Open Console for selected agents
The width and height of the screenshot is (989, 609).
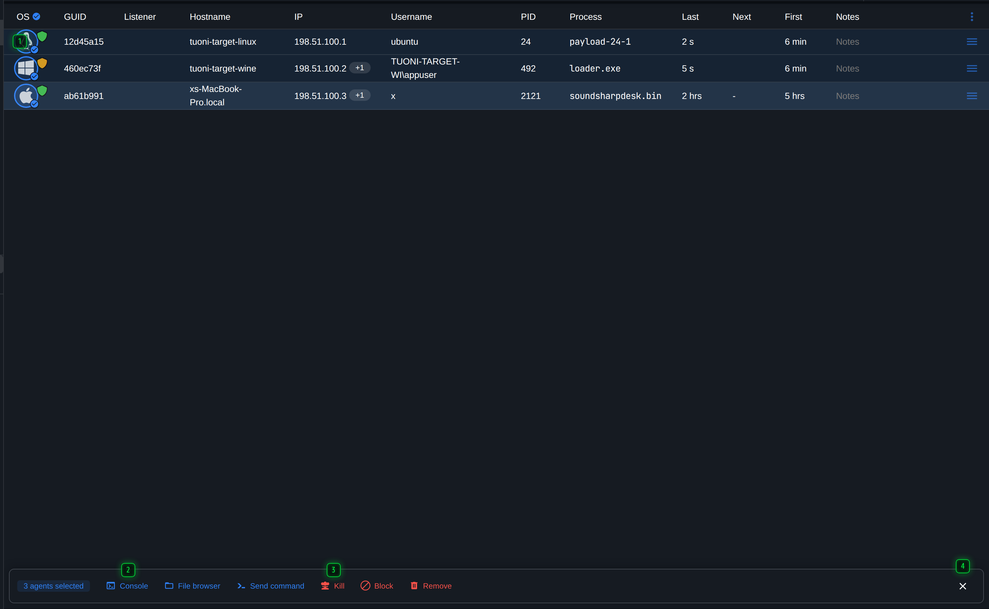pyautogui.click(x=127, y=586)
